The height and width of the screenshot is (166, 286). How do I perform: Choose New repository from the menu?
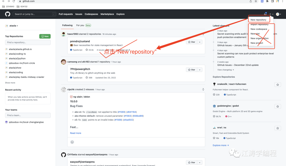258,20
